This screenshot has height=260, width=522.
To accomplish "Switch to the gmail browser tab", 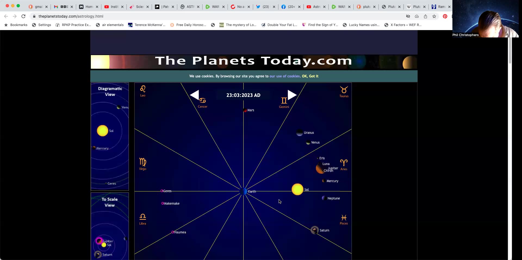I will tap(38, 7).
